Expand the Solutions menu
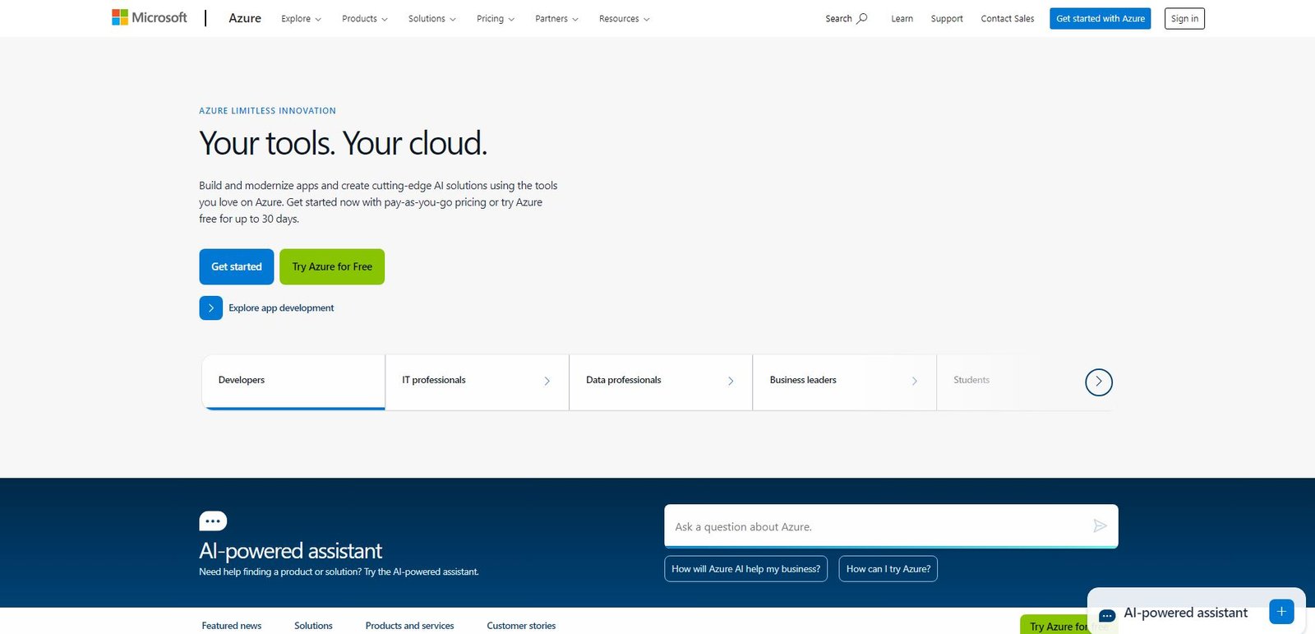1315x634 pixels. (432, 18)
